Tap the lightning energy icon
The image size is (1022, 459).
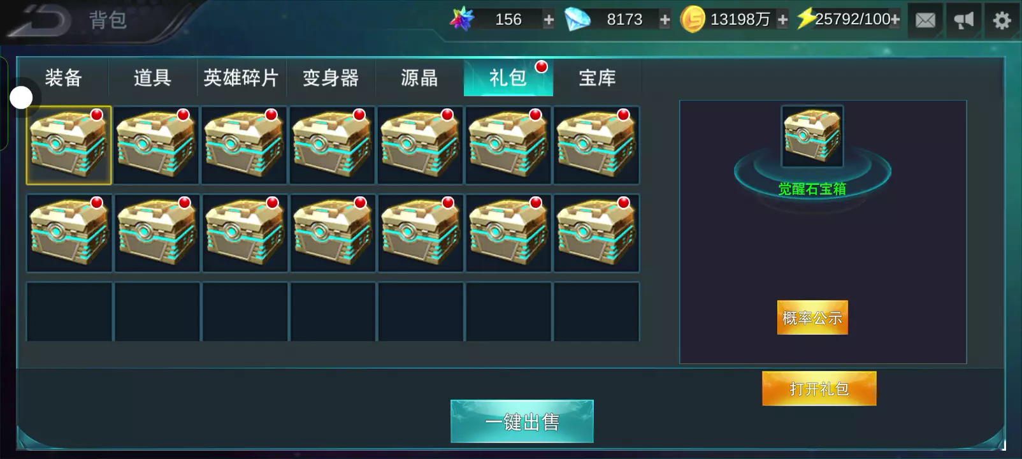(806, 18)
